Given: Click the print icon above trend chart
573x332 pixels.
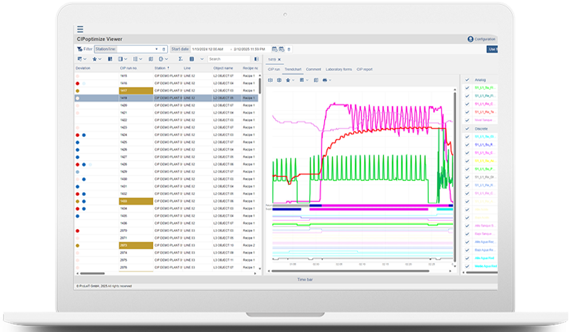Looking at the screenshot, I should click(325, 80).
